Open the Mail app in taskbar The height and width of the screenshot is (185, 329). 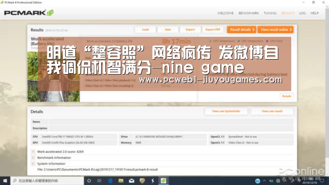[x=132, y=181]
